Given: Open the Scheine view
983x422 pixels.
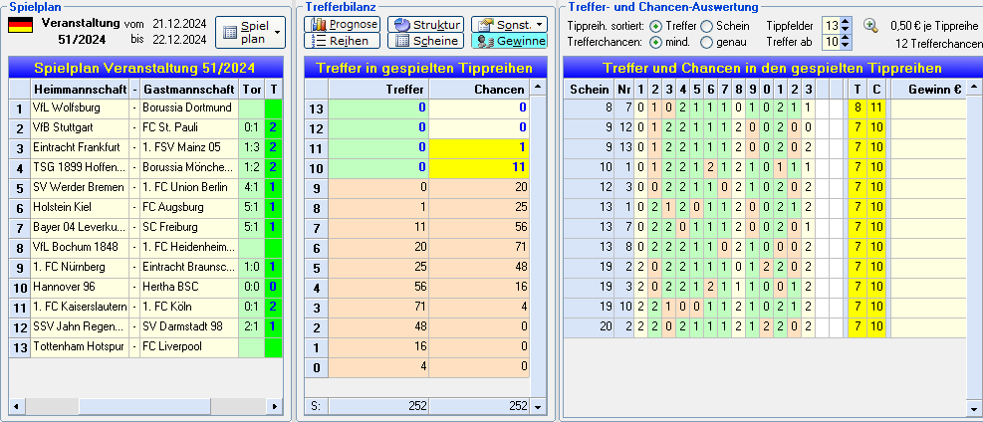Looking at the screenshot, I should click(x=425, y=41).
